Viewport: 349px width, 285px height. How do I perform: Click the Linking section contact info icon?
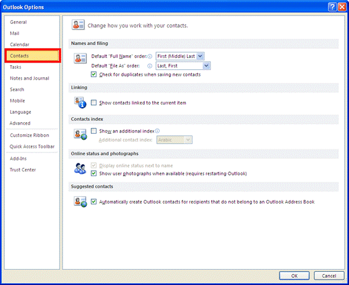pos(80,103)
